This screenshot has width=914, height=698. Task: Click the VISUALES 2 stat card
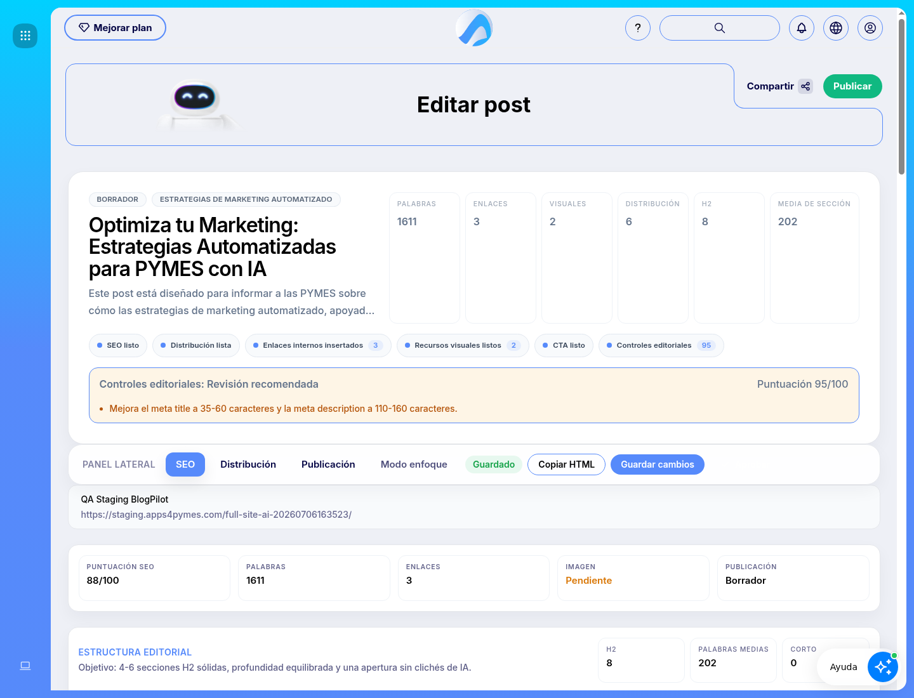(x=577, y=258)
